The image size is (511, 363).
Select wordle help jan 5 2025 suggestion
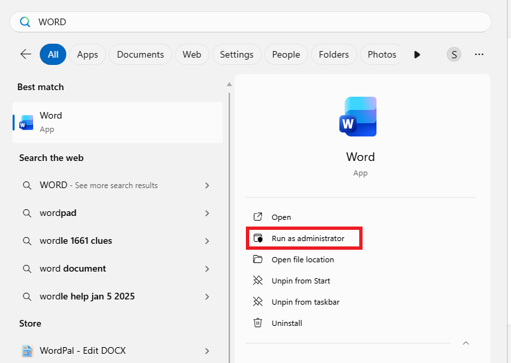pos(118,297)
